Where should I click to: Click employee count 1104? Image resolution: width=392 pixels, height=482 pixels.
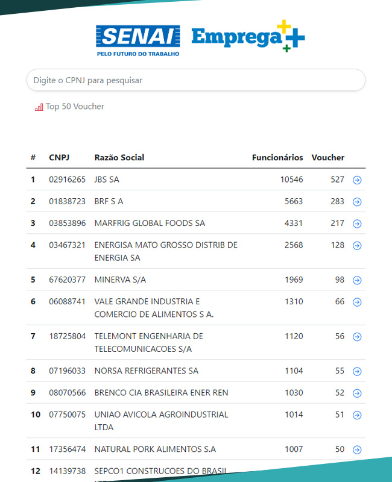(x=294, y=371)
